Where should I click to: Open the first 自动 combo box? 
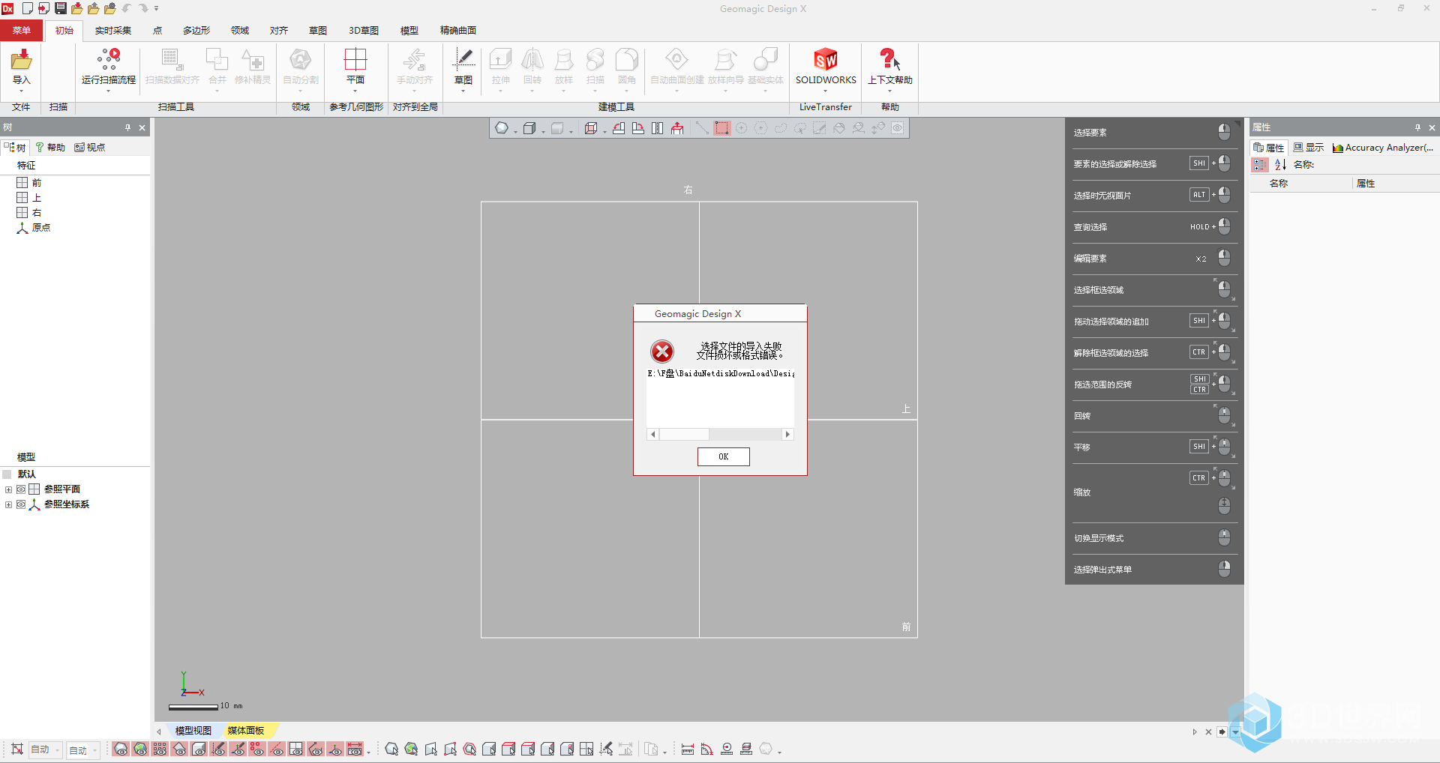(x=45, y=750)
